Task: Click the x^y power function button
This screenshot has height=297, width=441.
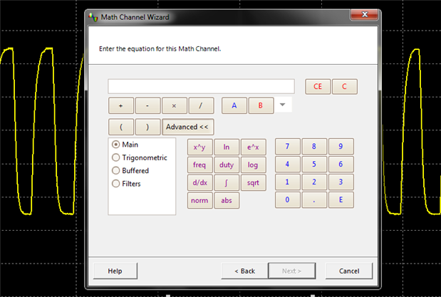Action: pyautogui.click(x=199, y=147)
